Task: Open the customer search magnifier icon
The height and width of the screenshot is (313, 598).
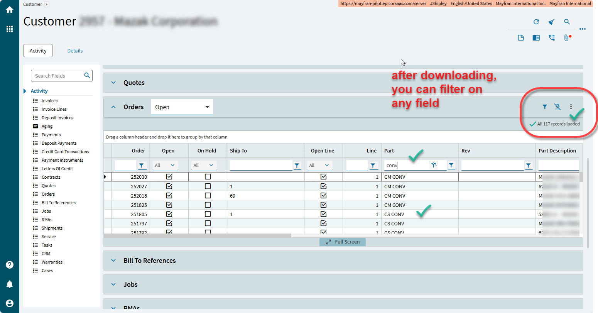Action: click(567, 22)
